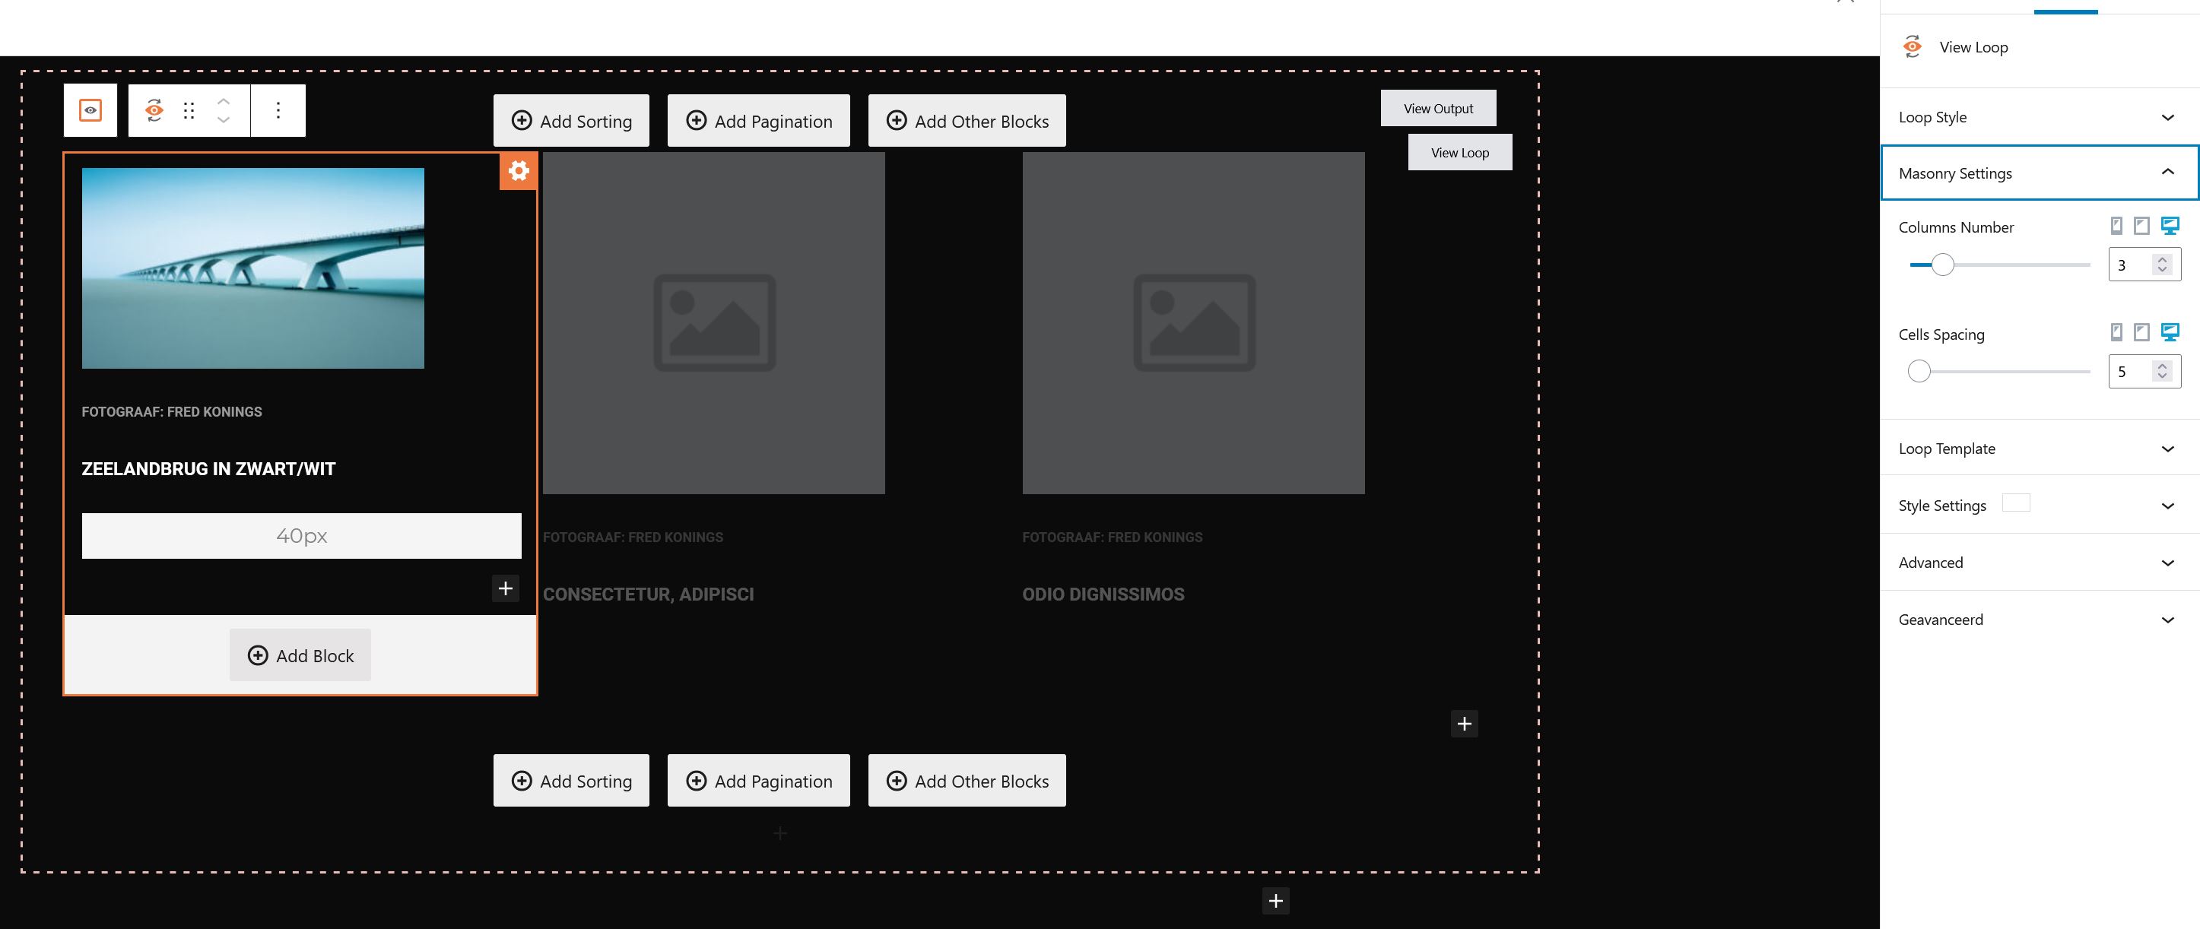The width and height of the screenshot is (2200, 929).
Task: Click the select parent block icon
Action: pos(90,110)
